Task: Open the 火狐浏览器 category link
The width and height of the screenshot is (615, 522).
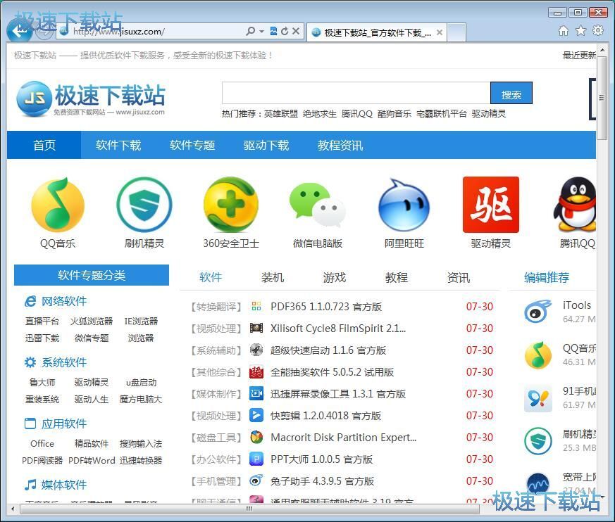Action: click(x=92, y=321)
